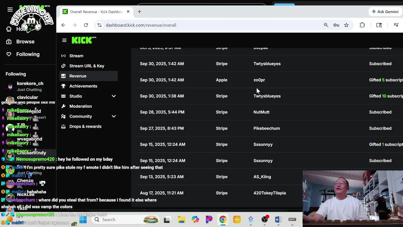This screenshot has height=227, width=403.
Task: Open Google Chrome from the taskbar
Action: coord(223,220)
